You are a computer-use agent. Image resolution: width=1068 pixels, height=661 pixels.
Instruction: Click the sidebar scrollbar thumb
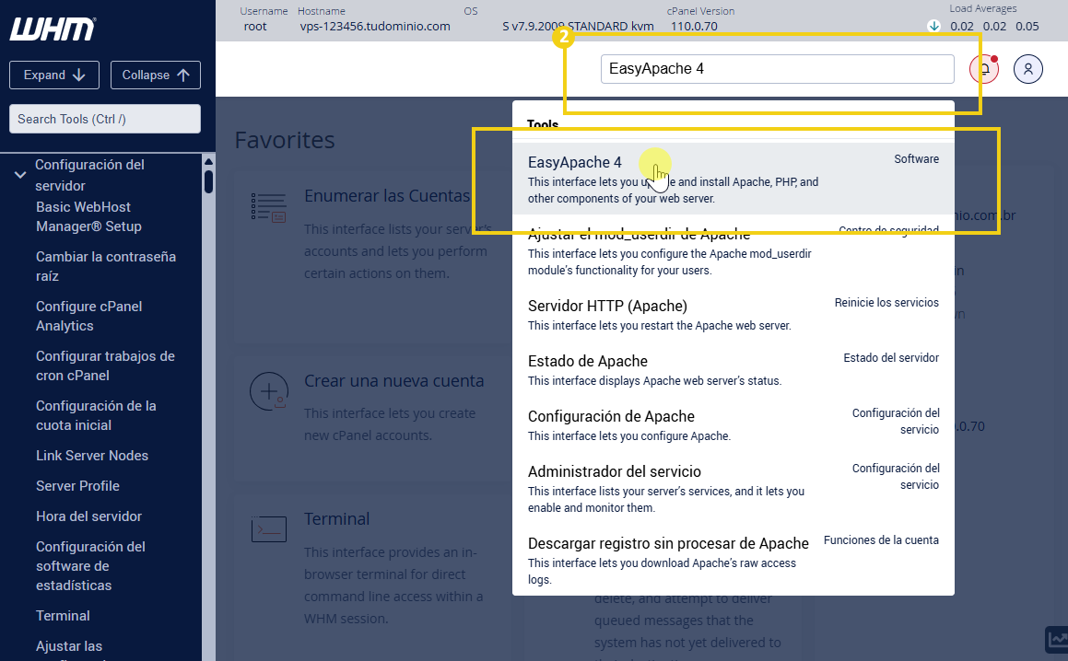tap(208, 181)
